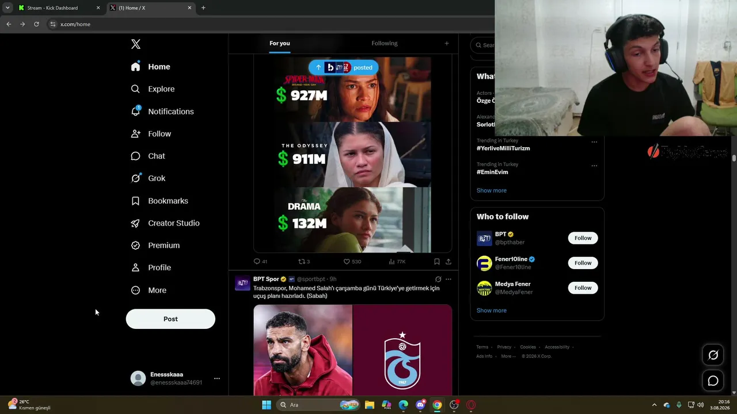Show hidden system tray icons

(x=654, y=405)
